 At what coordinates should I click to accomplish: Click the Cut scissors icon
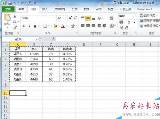pos(15,16)
